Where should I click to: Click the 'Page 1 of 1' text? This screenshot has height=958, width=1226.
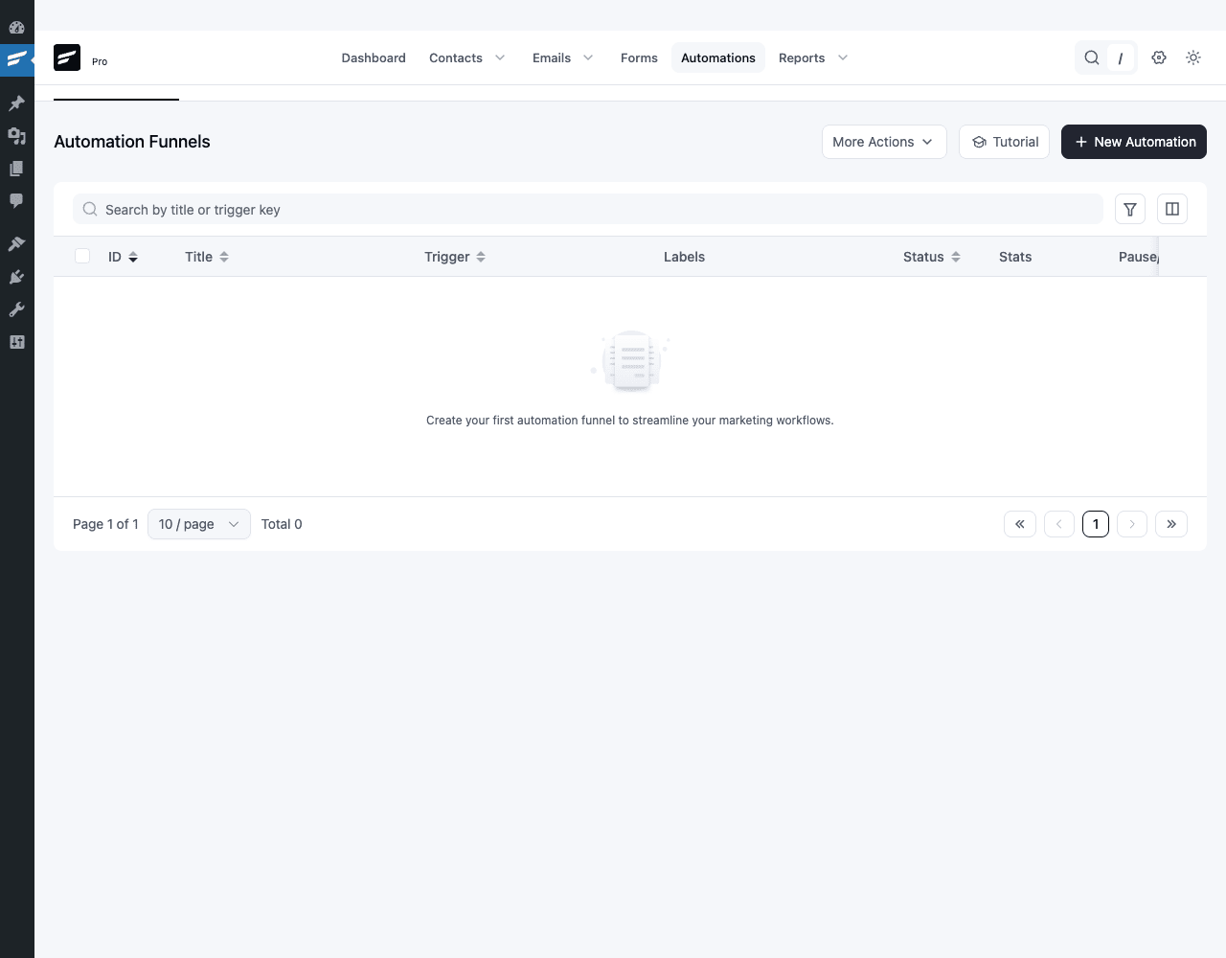coord(105,524)
